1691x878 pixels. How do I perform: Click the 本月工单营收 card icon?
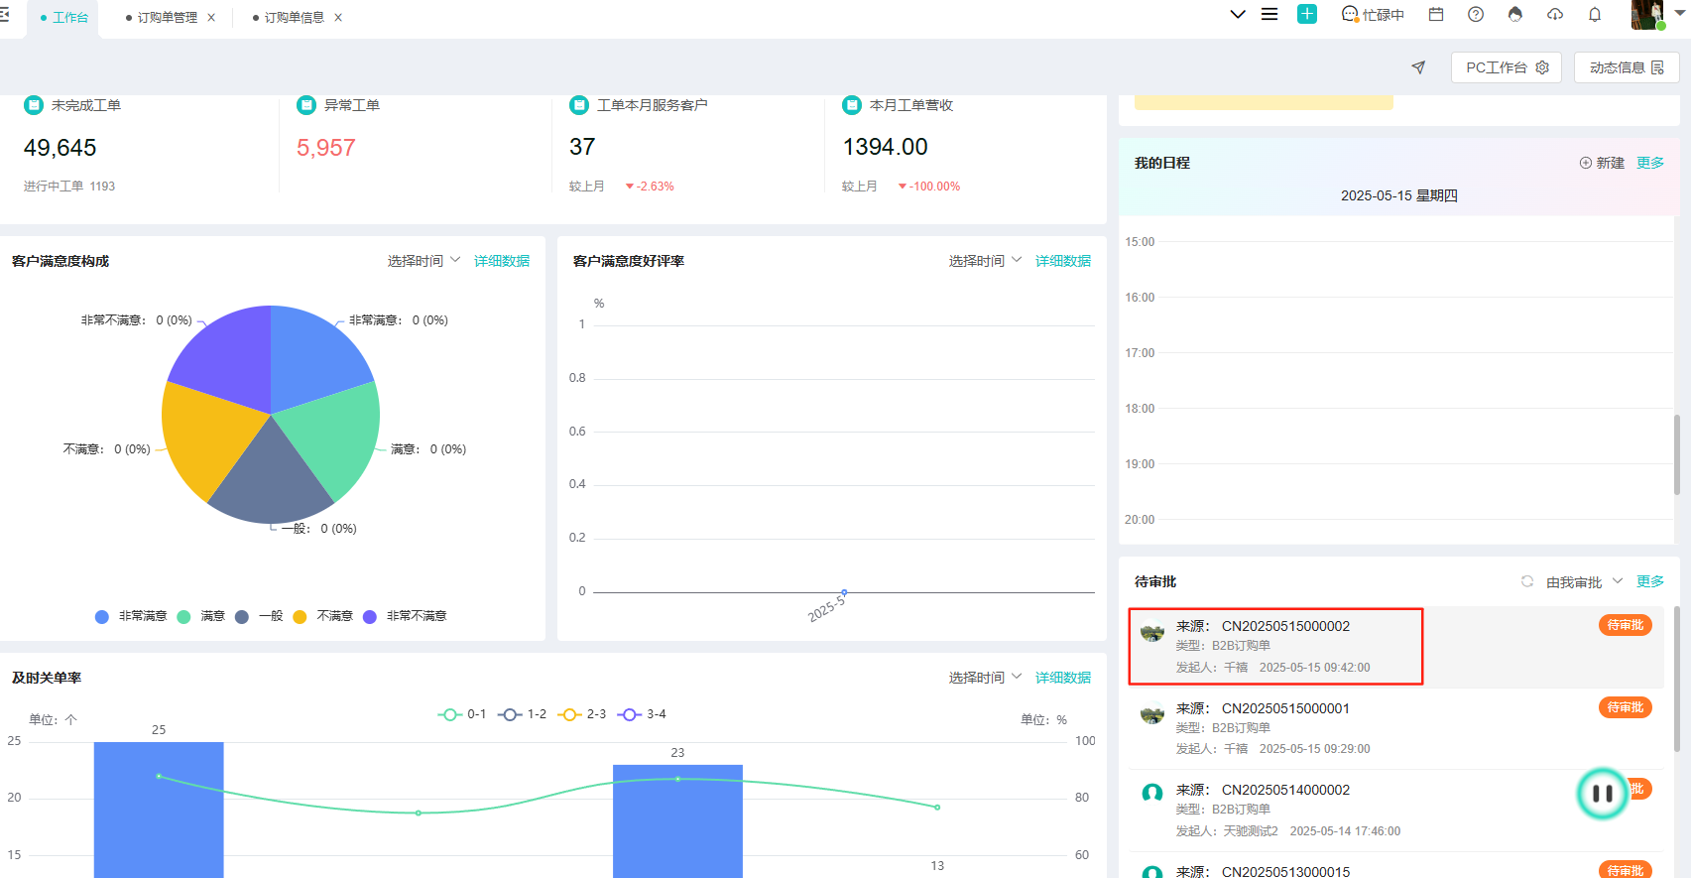(852, 105)
